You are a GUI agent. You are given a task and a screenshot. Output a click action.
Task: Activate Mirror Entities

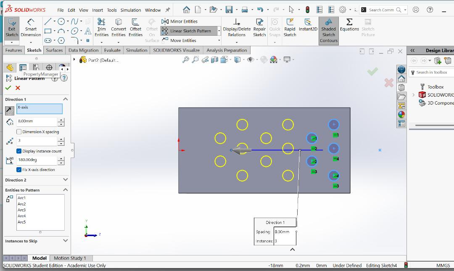179,21
